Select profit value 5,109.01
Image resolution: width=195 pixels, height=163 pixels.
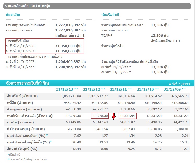coord(182,129)
